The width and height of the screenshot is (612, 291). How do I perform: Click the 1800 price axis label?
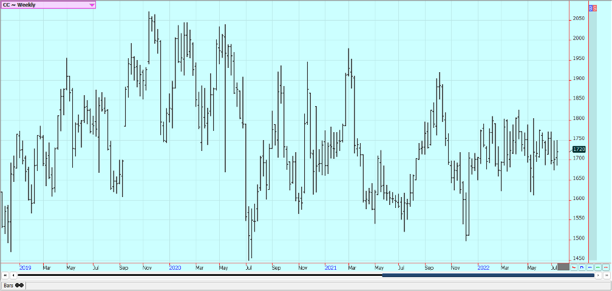579,118
